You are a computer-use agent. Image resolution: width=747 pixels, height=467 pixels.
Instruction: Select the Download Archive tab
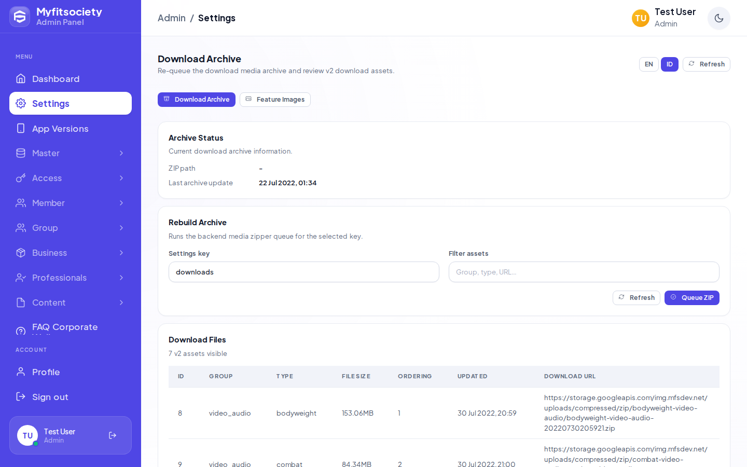click(197, 100)
